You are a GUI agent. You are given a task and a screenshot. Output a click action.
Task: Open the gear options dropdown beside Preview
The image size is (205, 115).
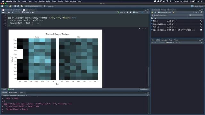point(34,12)
